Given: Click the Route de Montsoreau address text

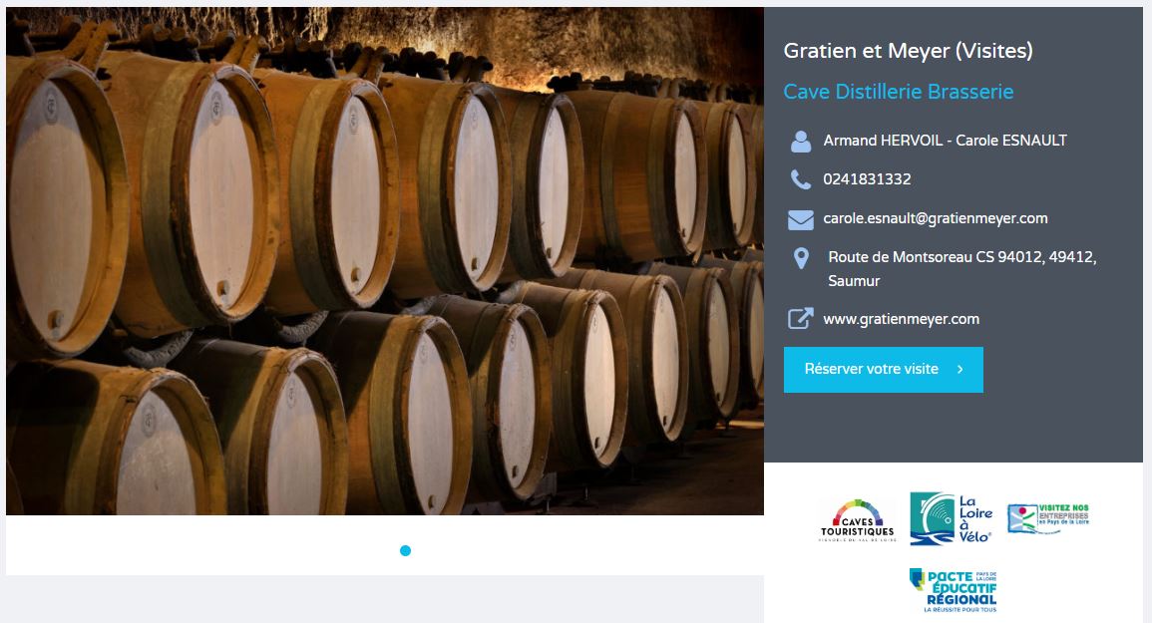Looking at the screenshot, I should tap(961, 269).
